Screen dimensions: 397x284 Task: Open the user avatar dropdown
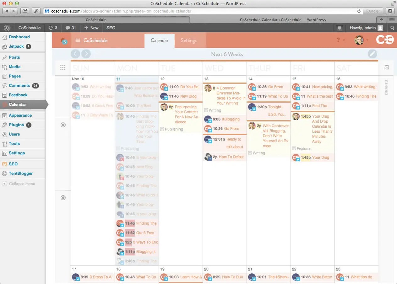[359, 40]
